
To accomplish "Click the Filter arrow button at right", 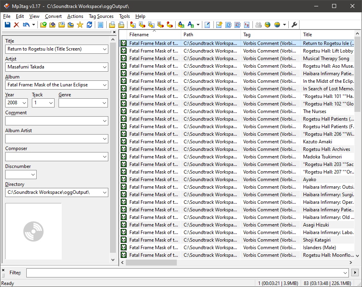I will click(355, 273).
